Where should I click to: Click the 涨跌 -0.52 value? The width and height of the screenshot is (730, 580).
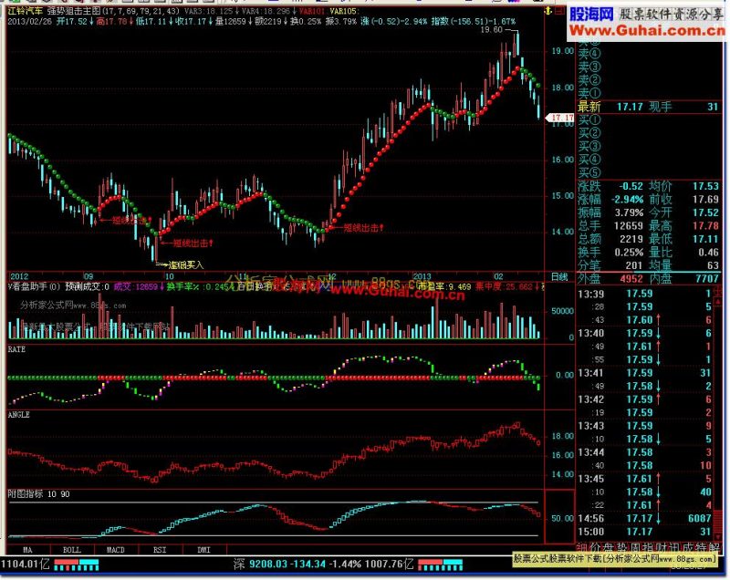pos(631,187)
